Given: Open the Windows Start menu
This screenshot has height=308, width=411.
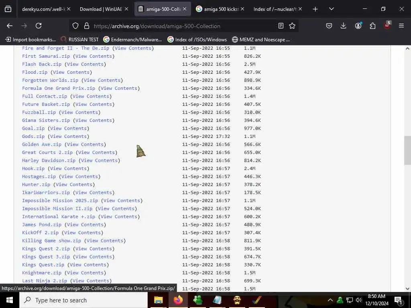Looking at the screenshot, I should pyautogui.click(x=10, y=300).
